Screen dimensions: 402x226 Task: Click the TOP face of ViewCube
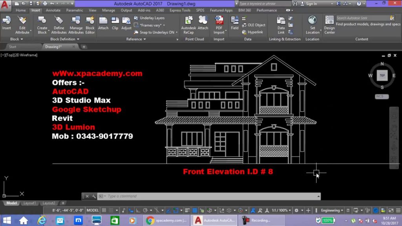[x=382, y=75]
